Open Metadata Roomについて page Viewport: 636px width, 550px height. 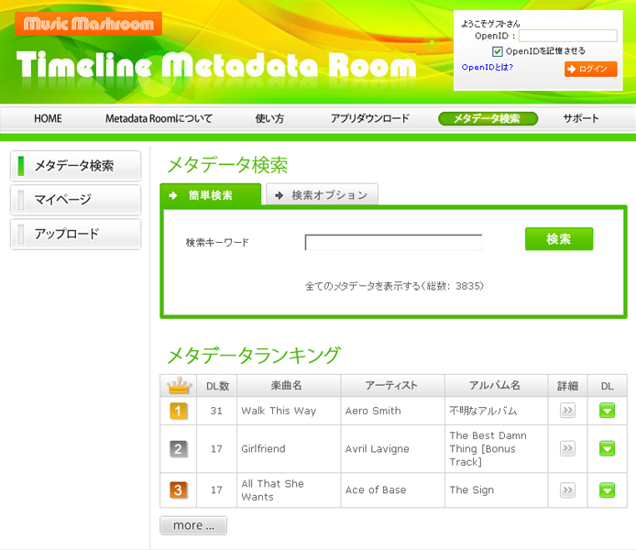[x=159, y=118]
